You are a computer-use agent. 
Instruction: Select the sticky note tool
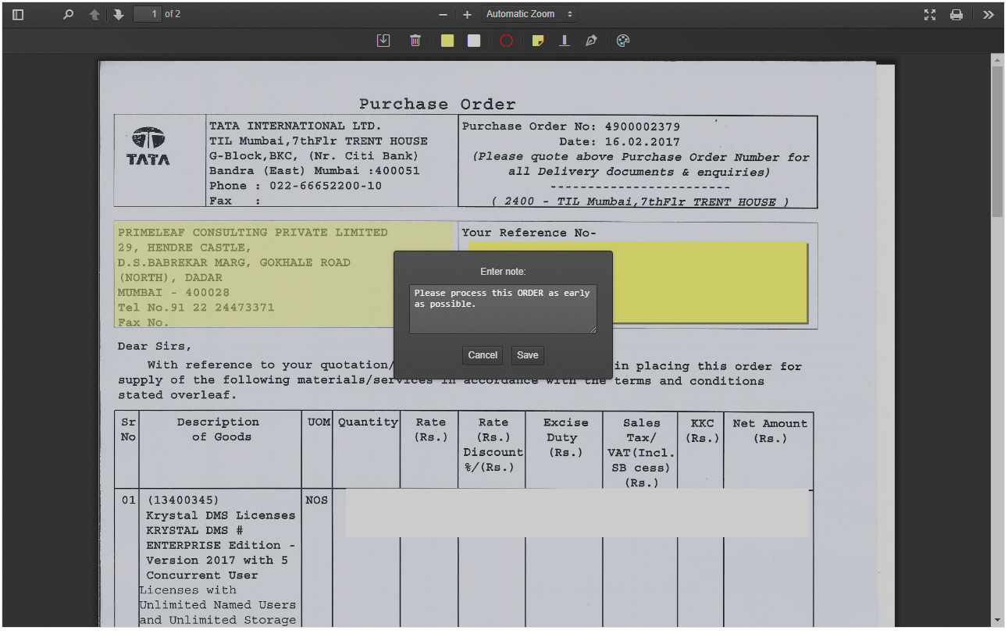pyautogui.click(x=538, y=41)
